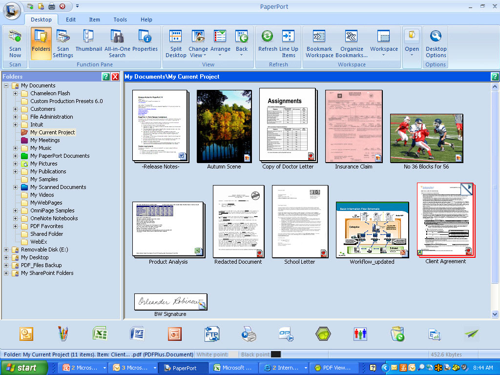Click the Split Desktop icon
500x375 pixels.
click(x=176, y=43)
